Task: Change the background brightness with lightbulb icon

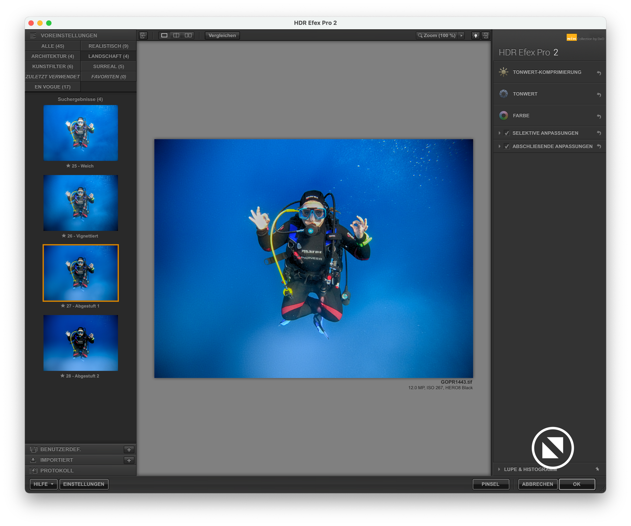Action: 475,36
